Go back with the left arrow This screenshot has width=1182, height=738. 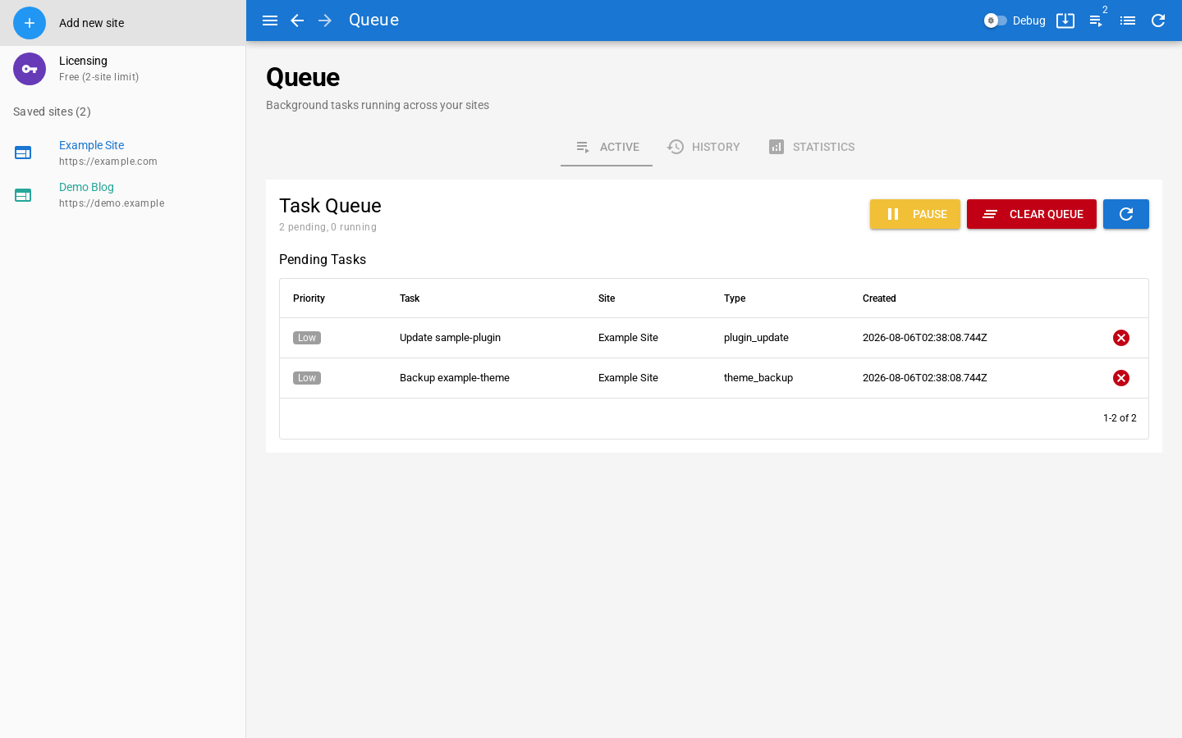297,20
